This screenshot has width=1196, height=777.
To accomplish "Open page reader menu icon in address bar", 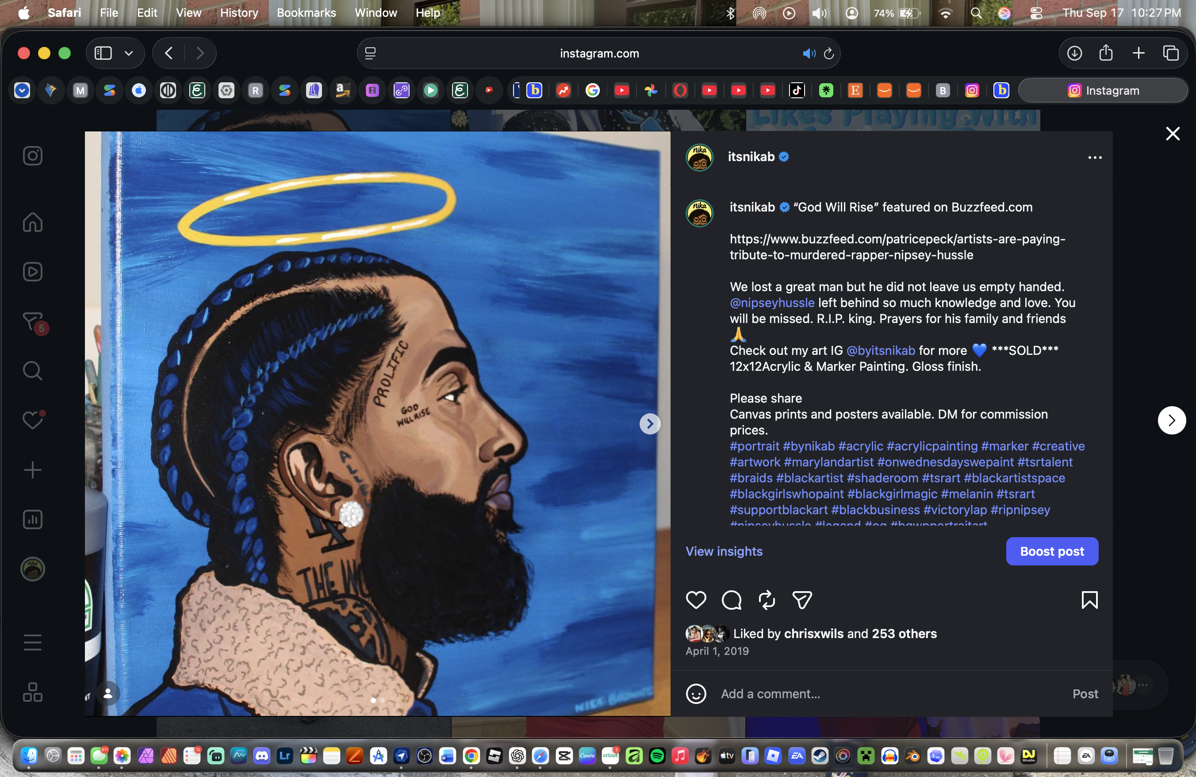I will tap(370, 53).
